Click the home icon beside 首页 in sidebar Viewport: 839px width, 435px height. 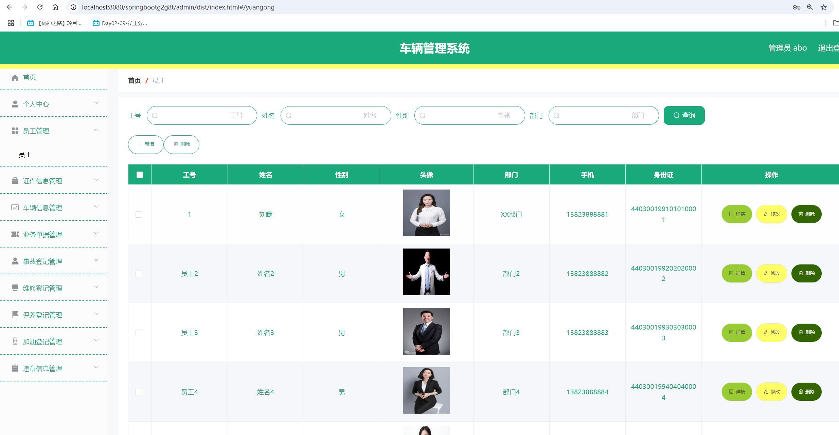(x=15, y=78)
